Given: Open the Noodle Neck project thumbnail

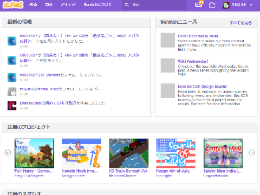Looking at the screenshot, I should pyautogui.click(x=81, y=153).
